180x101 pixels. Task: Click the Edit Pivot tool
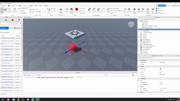click(x=49, y=11)
